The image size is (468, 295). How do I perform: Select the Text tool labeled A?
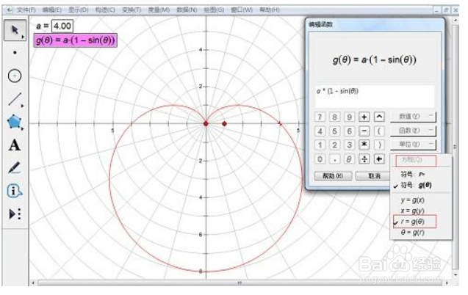15,145
